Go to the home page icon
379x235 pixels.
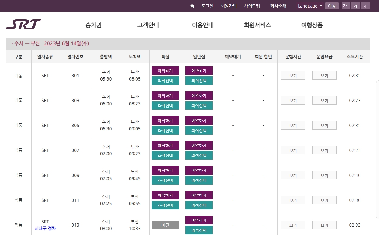[x=192, y=6]
